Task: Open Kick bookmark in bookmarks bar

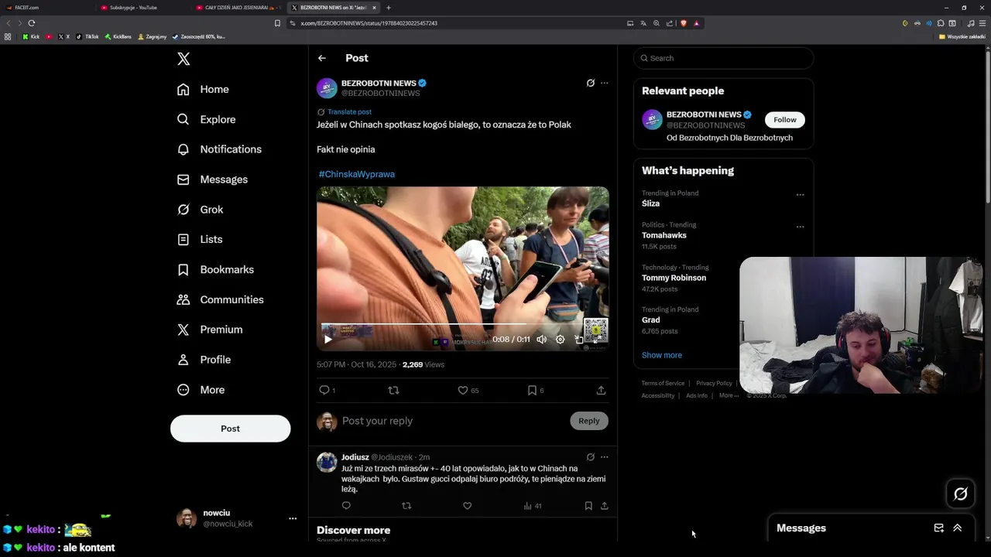Action: coord(31,36)
